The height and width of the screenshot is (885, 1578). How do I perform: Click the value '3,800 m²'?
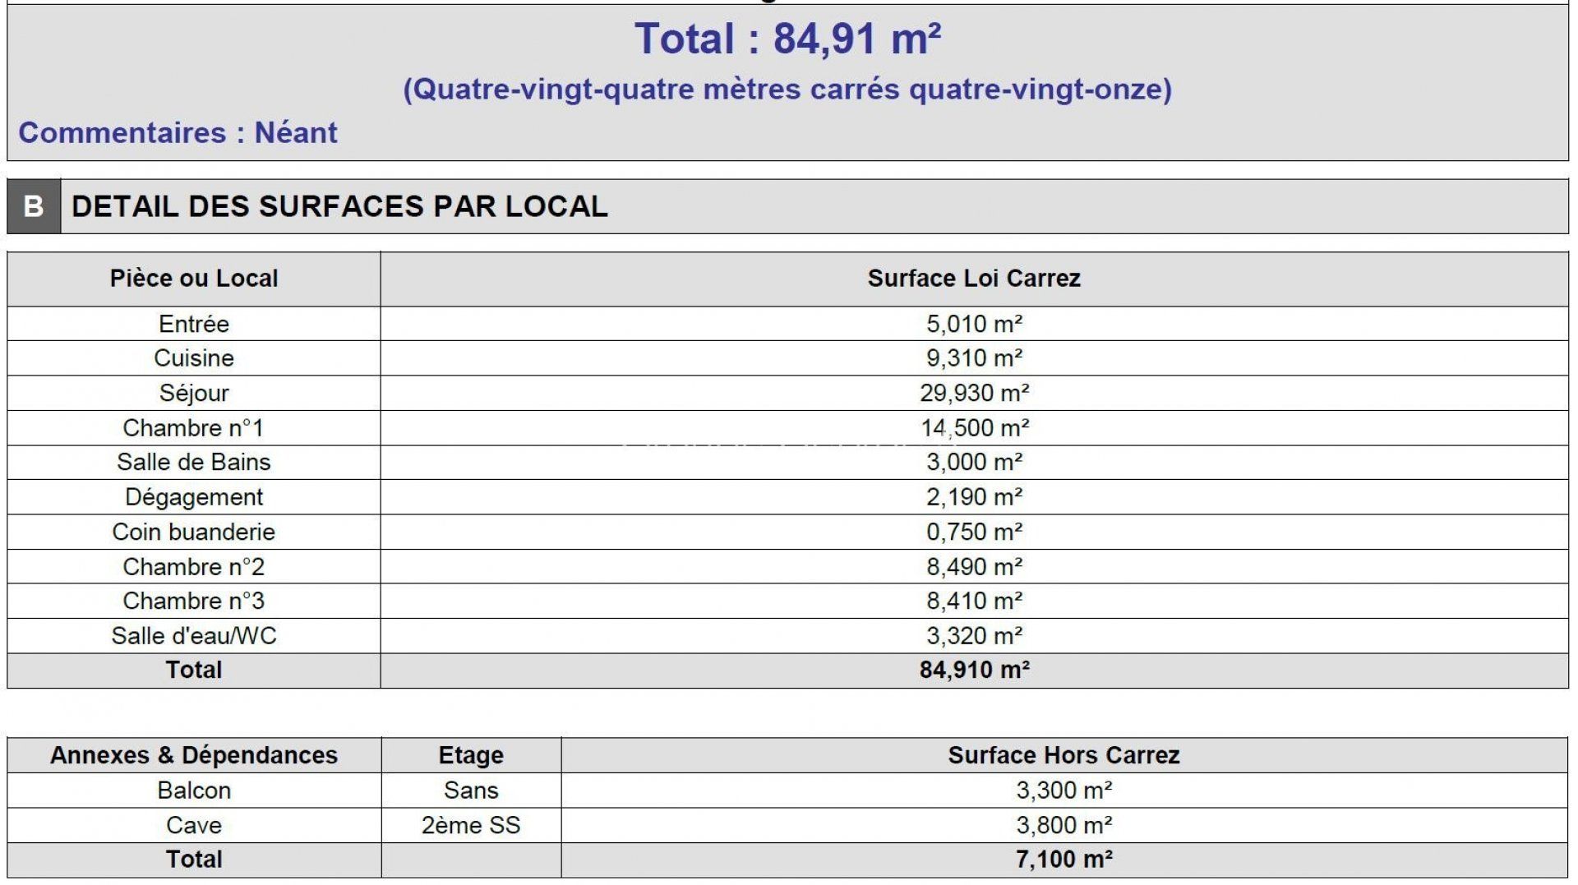tap(1064, 825)
